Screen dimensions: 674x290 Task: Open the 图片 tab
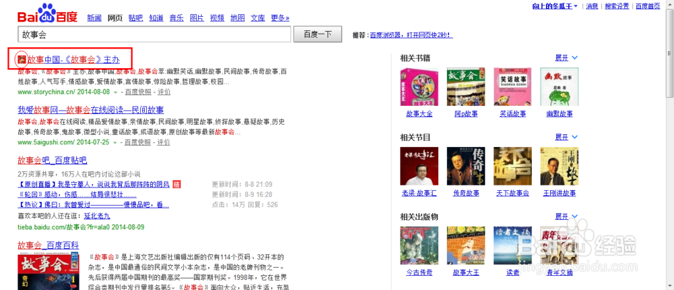[197, 18]
